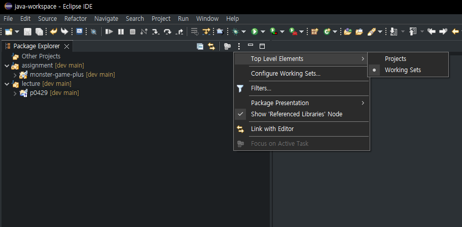Click the Step Over icon
Screen dimensions: 462x227
tap(167, 31)
